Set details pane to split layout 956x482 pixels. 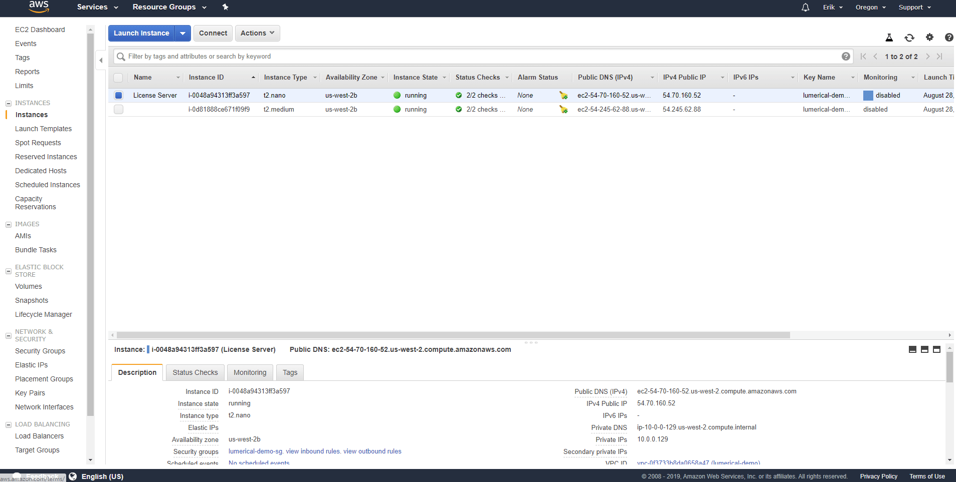pos(924,349)
